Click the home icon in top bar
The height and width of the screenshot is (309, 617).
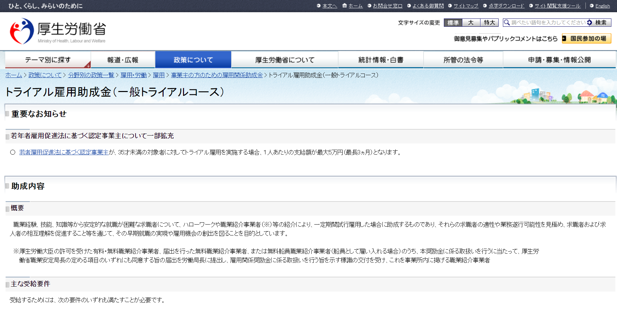click(x=344, y=6)
